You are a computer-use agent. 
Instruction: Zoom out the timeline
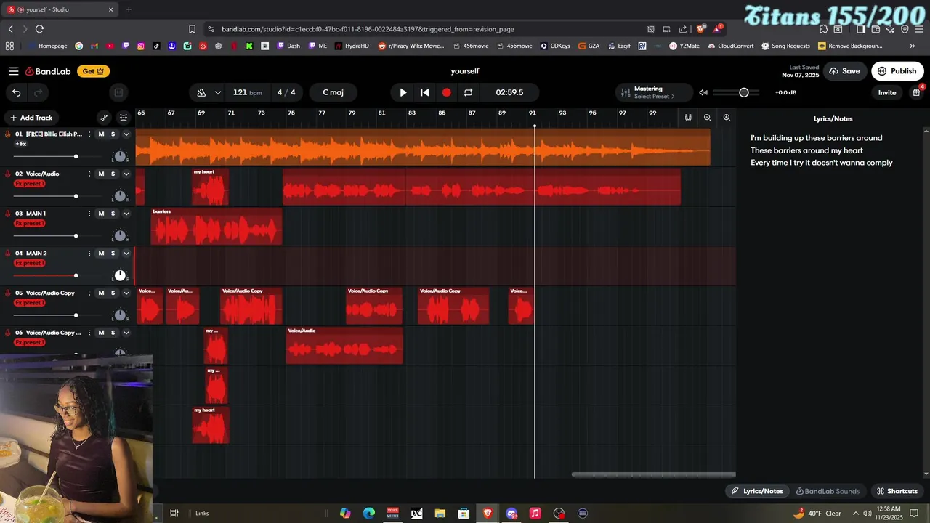pos(708,118)
